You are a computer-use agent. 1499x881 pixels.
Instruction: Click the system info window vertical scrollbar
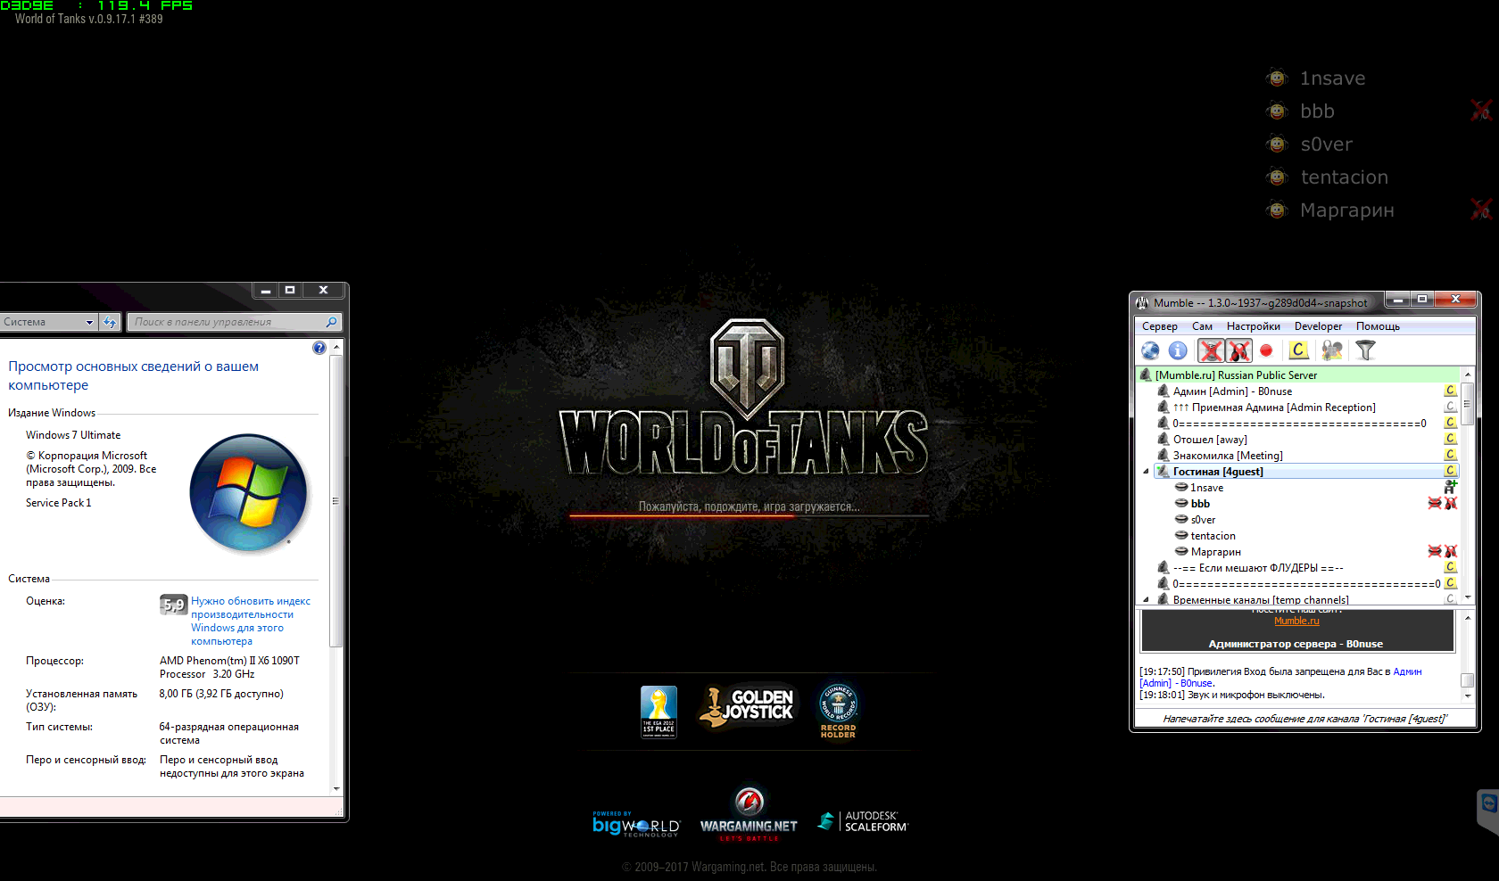[x=335, y=499]
